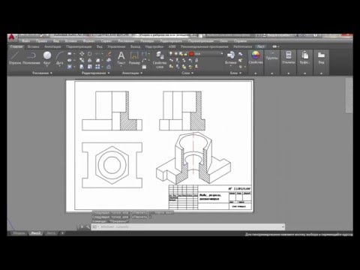Expand the Рисование panel
Screen dimensions: 360x270
(42, 73)
